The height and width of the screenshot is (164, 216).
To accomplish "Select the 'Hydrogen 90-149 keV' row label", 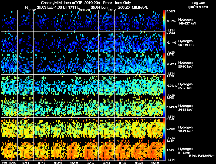I will [186, 43].
